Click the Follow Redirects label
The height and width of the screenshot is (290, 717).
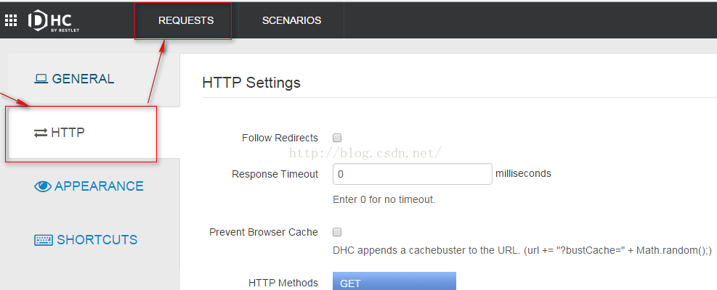point(280,138)
